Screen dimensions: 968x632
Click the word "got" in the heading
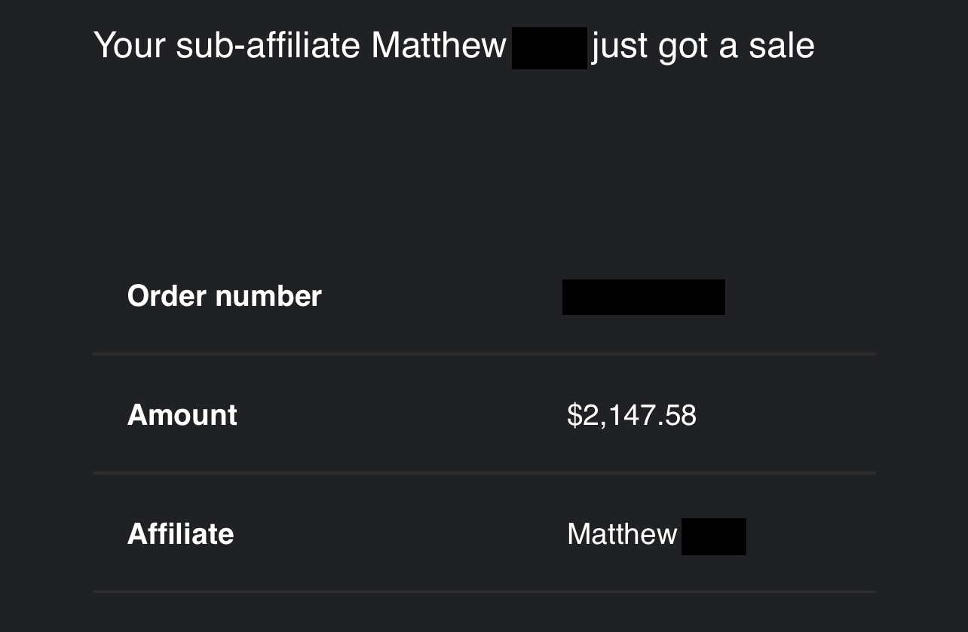(x=684, y=47)
